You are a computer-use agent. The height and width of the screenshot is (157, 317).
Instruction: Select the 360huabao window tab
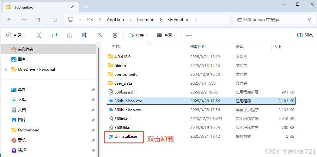point(40,7)
